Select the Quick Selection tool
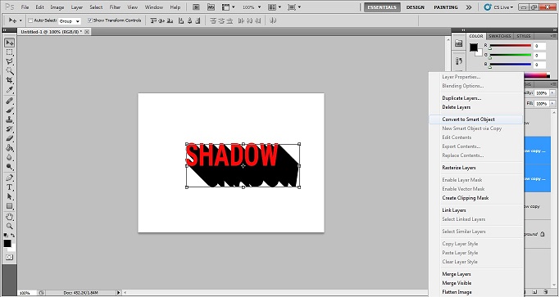 (x=10, y=71)
